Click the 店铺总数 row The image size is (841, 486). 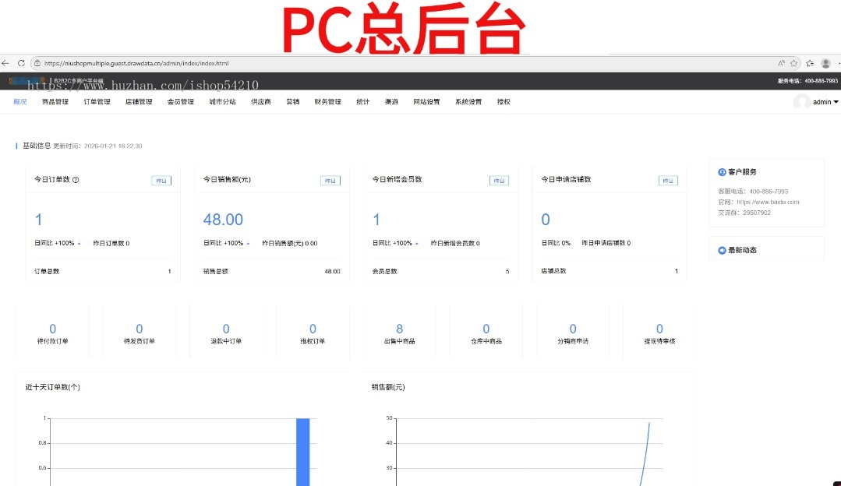click(x=610, y=271)
